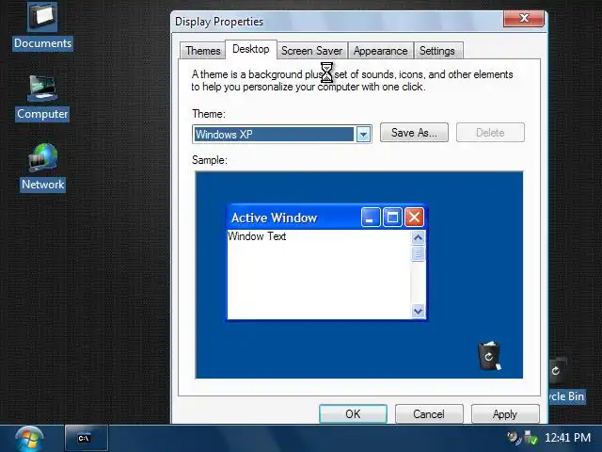Click the Apply button
This screenshot has height=452, width=602.
(505, 414)
